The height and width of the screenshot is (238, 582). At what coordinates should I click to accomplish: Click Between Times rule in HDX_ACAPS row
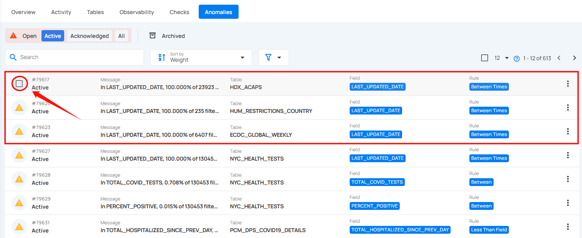click(489, 87)
